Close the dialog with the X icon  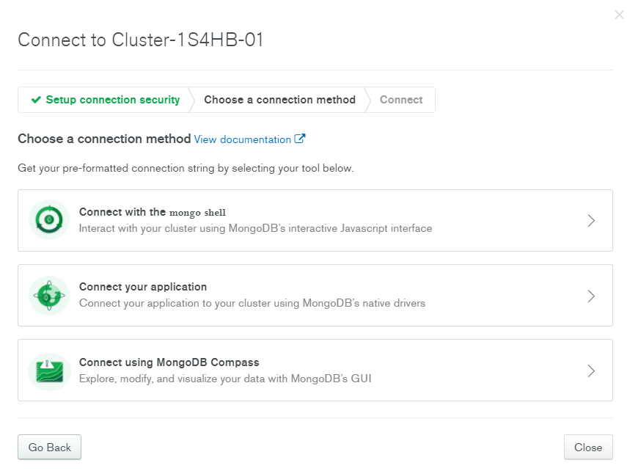(619, 15)
